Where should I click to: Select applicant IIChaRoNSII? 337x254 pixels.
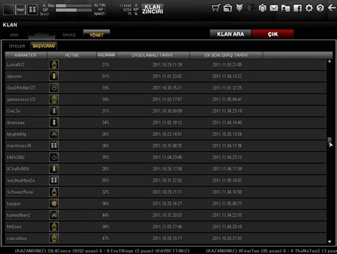click(x=166, y=169)
